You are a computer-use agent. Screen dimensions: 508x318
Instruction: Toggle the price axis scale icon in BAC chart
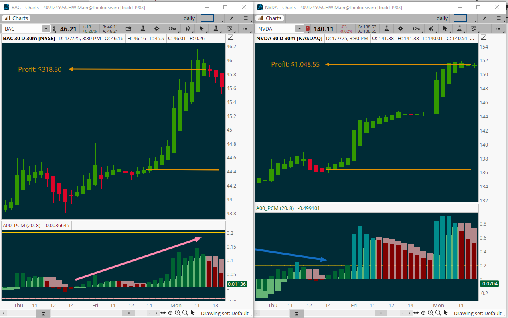click(231, 38)
